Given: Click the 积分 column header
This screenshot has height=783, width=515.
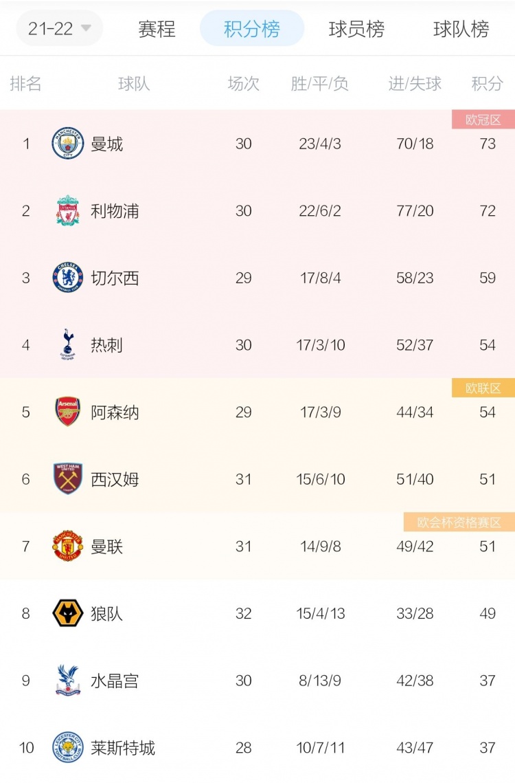Looking at the screenshot, I should click(x=487, y=83).
